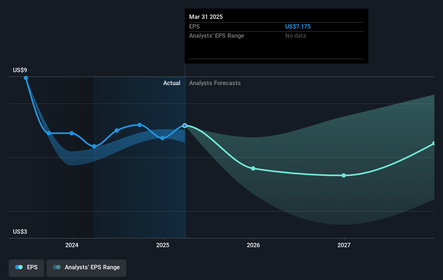
Task: Toggle the EPS legend button
Action: (26, 268)
